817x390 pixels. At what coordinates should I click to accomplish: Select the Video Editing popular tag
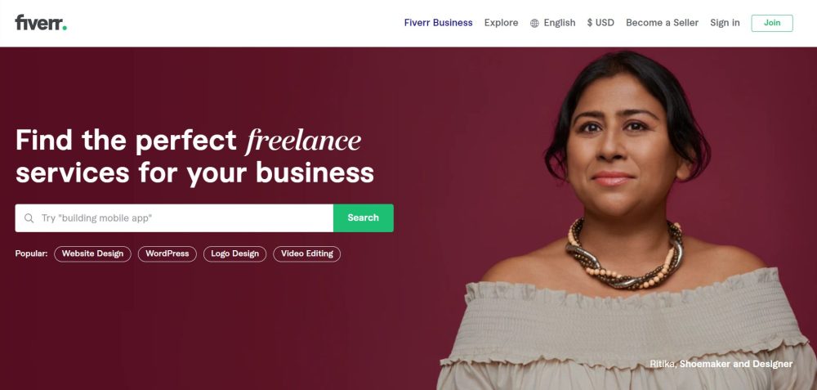click(307, 254)
